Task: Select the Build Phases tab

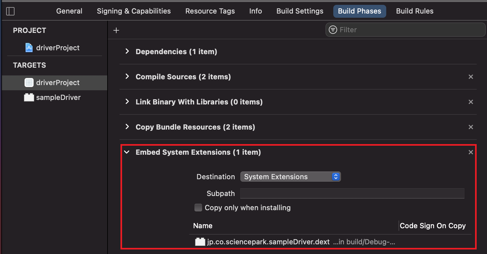Action: point(359,11)
